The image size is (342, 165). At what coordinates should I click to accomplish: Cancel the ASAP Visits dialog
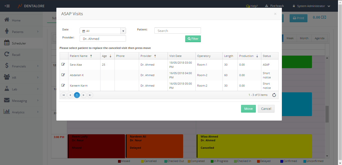(266, 109)
